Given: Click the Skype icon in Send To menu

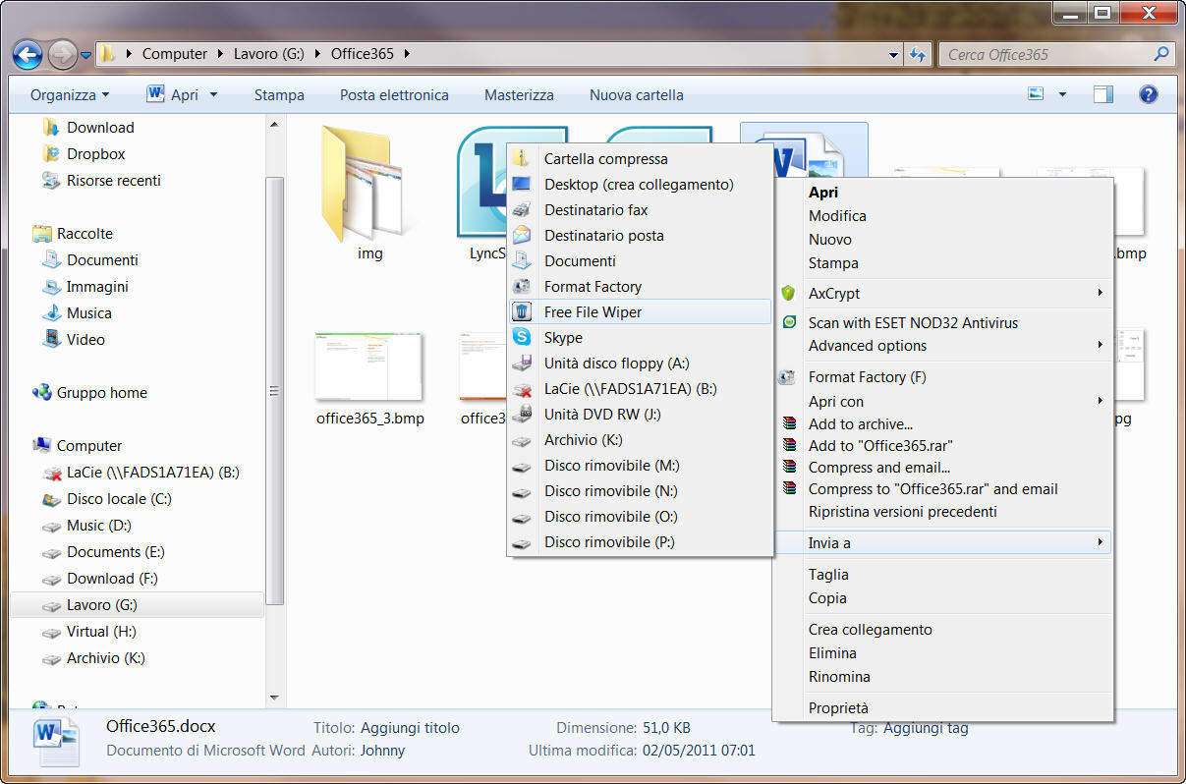Looking at the screenshot, I should [522, 338].
